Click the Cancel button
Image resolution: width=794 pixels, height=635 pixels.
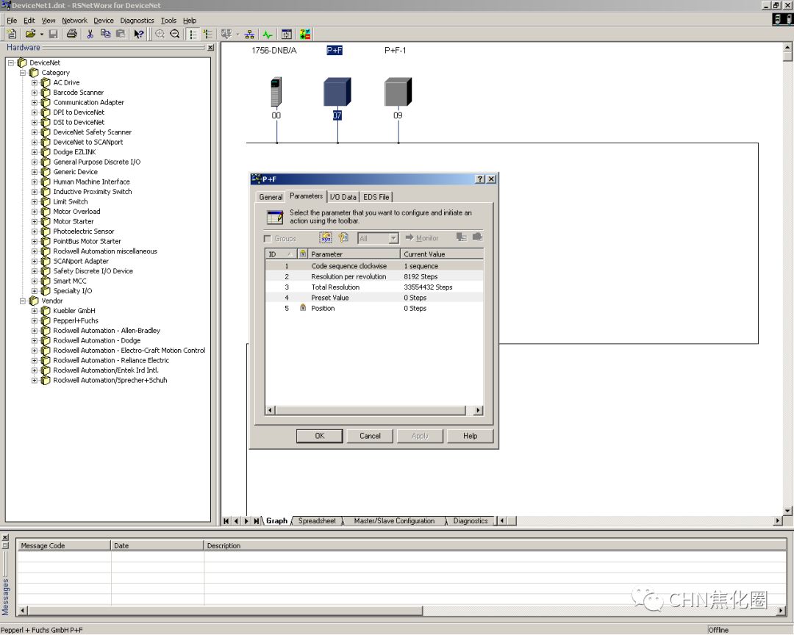pos(370,436)
